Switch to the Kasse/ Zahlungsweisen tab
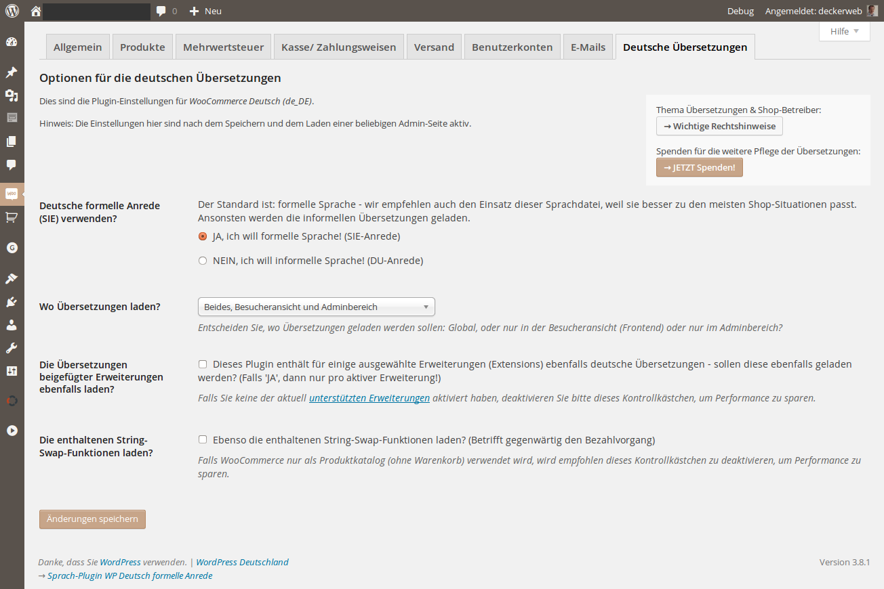 click(339, 47)
